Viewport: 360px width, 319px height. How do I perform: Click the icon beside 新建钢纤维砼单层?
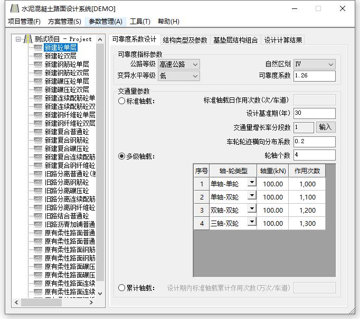click(x=38, y=115)
